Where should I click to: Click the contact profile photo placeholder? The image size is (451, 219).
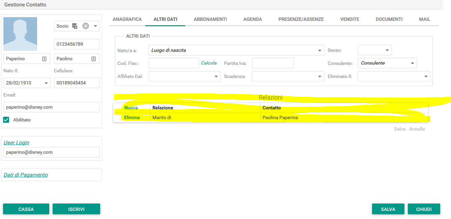(x=20, y=34)
